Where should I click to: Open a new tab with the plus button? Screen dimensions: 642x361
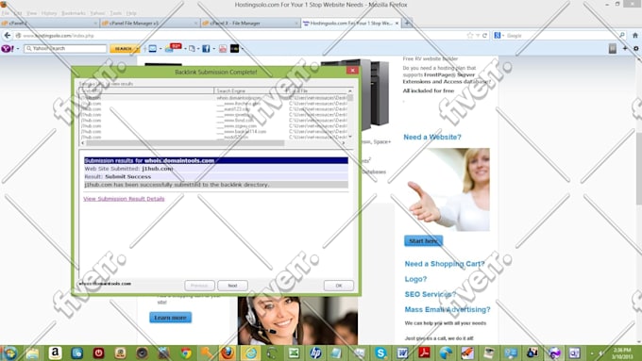coord(407,24)
